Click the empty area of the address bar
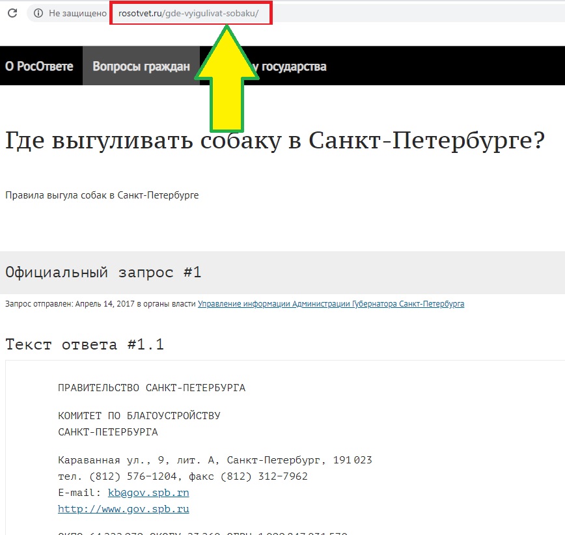565x535 pixels. pyautogui.click(x=417, y=14)
